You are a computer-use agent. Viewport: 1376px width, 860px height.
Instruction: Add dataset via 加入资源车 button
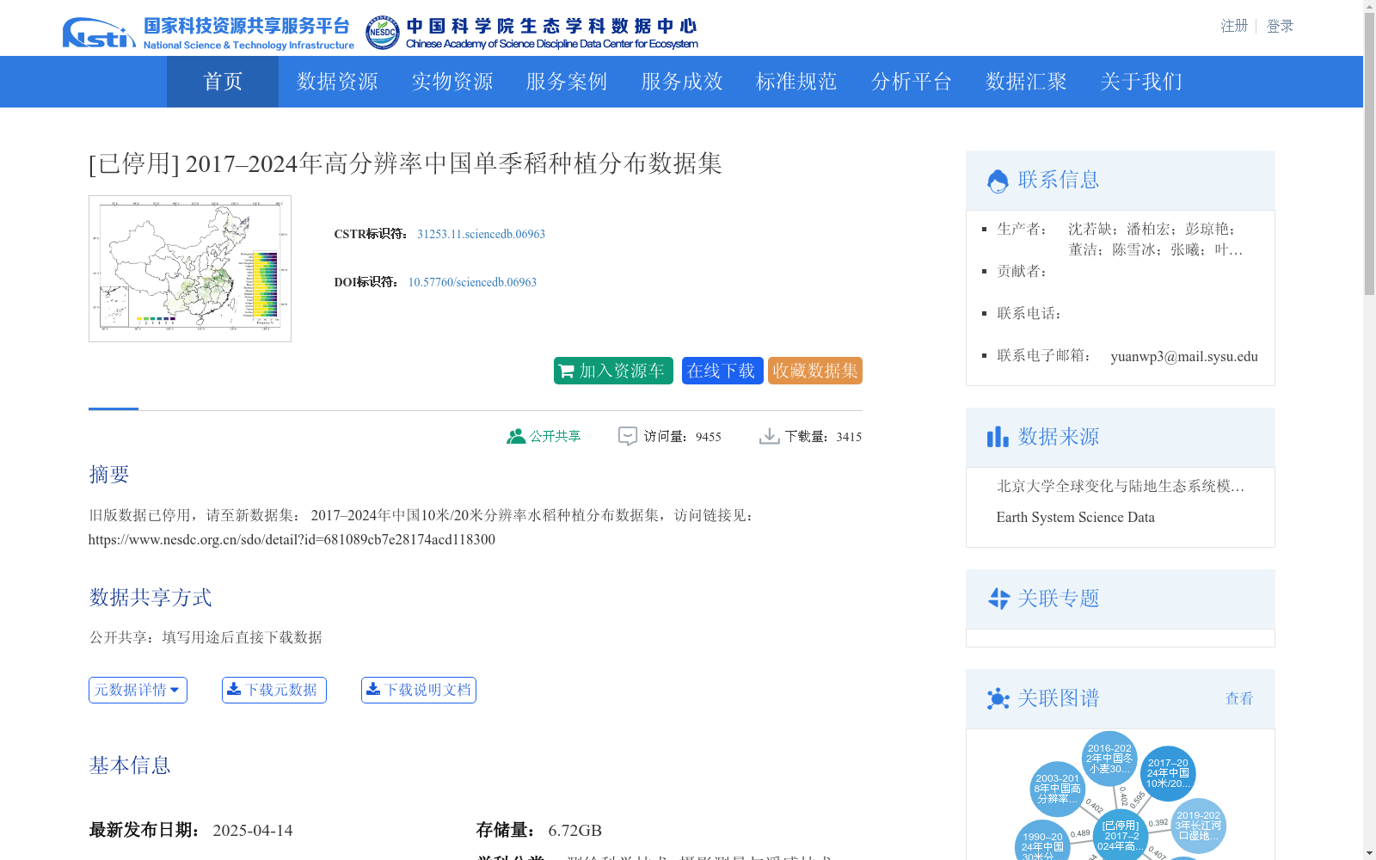coord(613,371)
